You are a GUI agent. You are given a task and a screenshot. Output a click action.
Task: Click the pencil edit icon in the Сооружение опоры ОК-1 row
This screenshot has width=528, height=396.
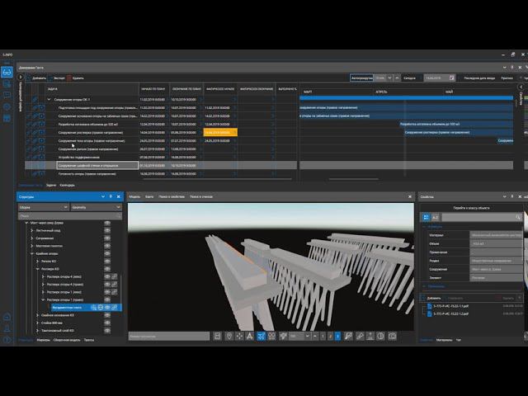point(35,99)
